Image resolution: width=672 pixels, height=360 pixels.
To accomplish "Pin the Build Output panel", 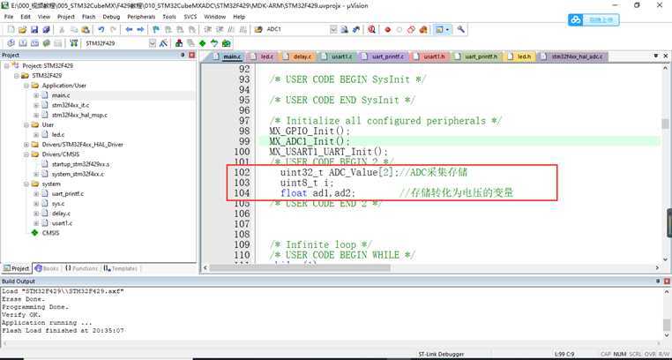I will click(x=657, y=281).
